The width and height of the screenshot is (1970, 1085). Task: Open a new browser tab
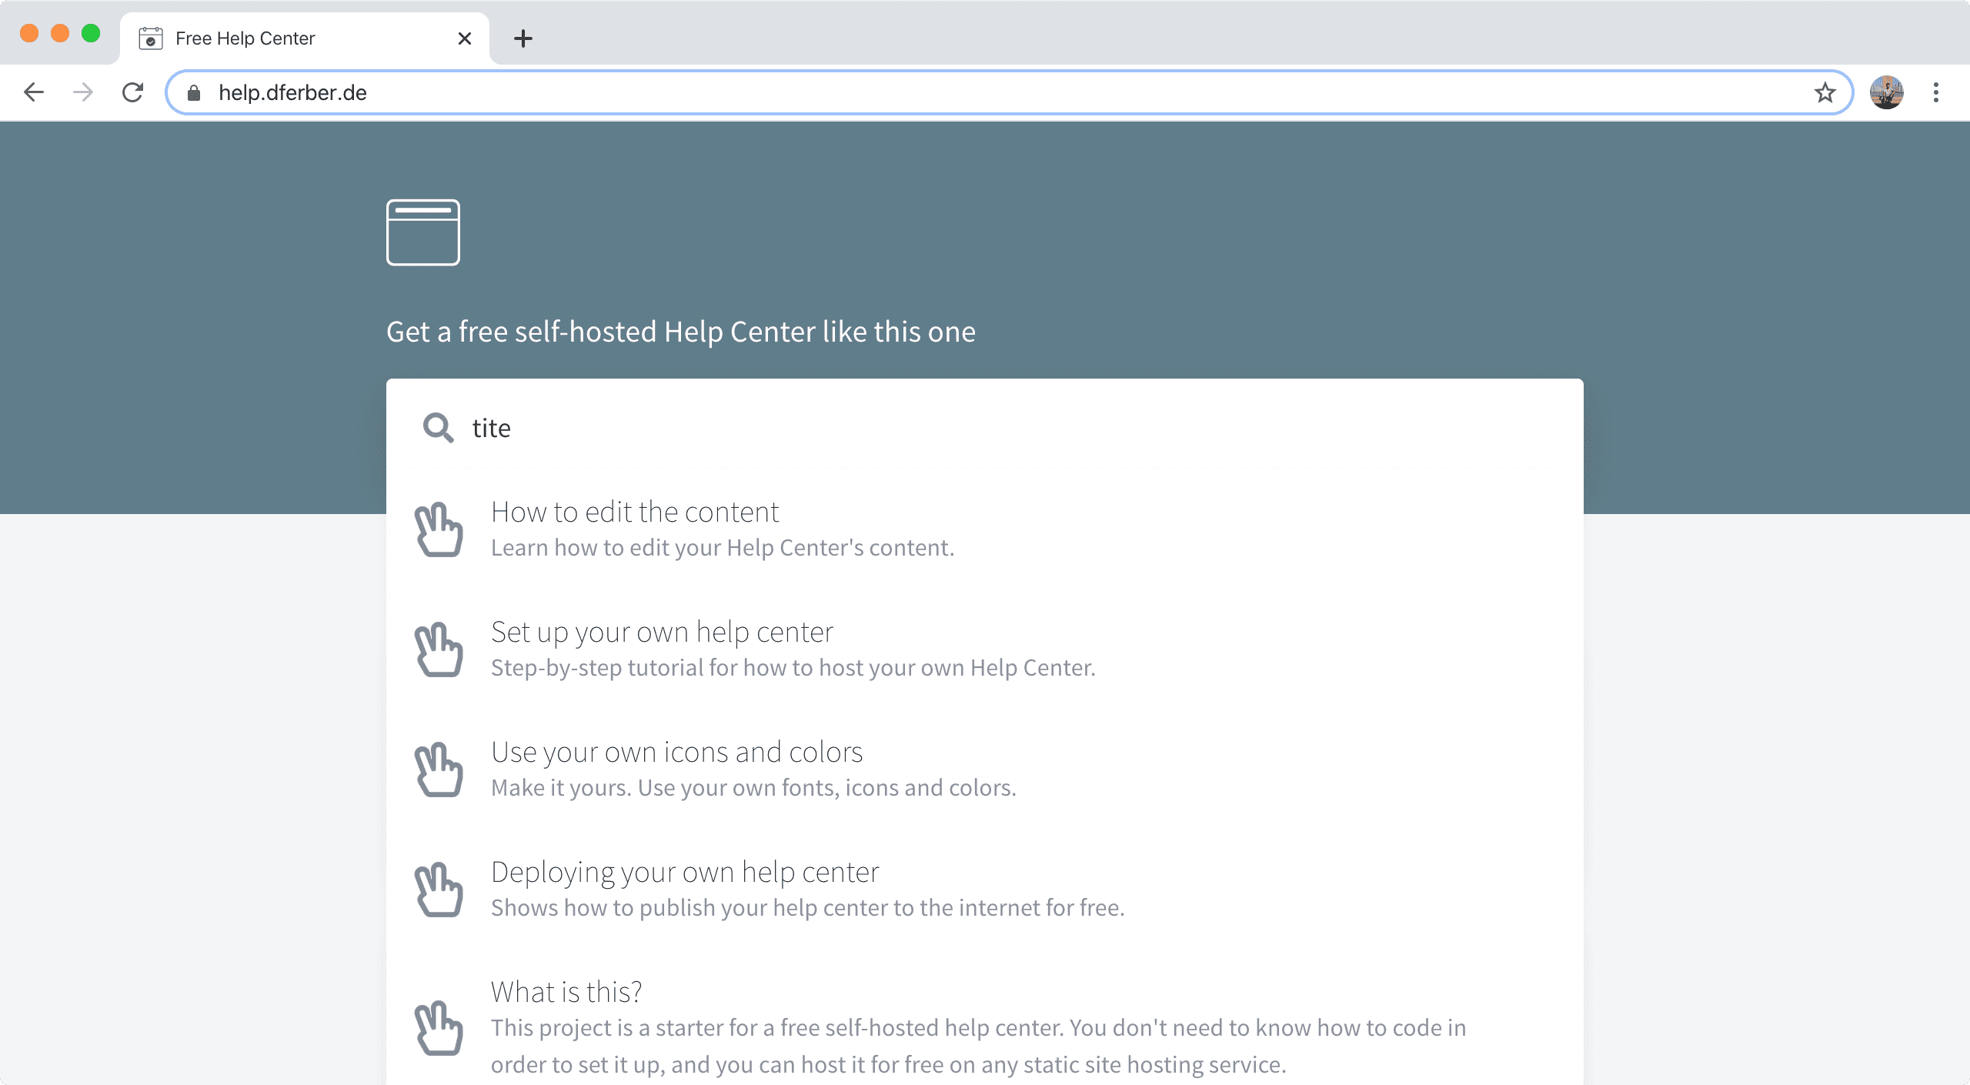coord(523,38)
